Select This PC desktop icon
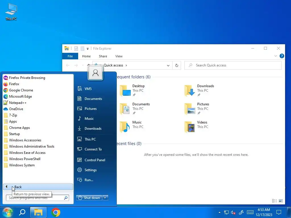Viewport: 291px width, 218px height. tap(11, 12)
